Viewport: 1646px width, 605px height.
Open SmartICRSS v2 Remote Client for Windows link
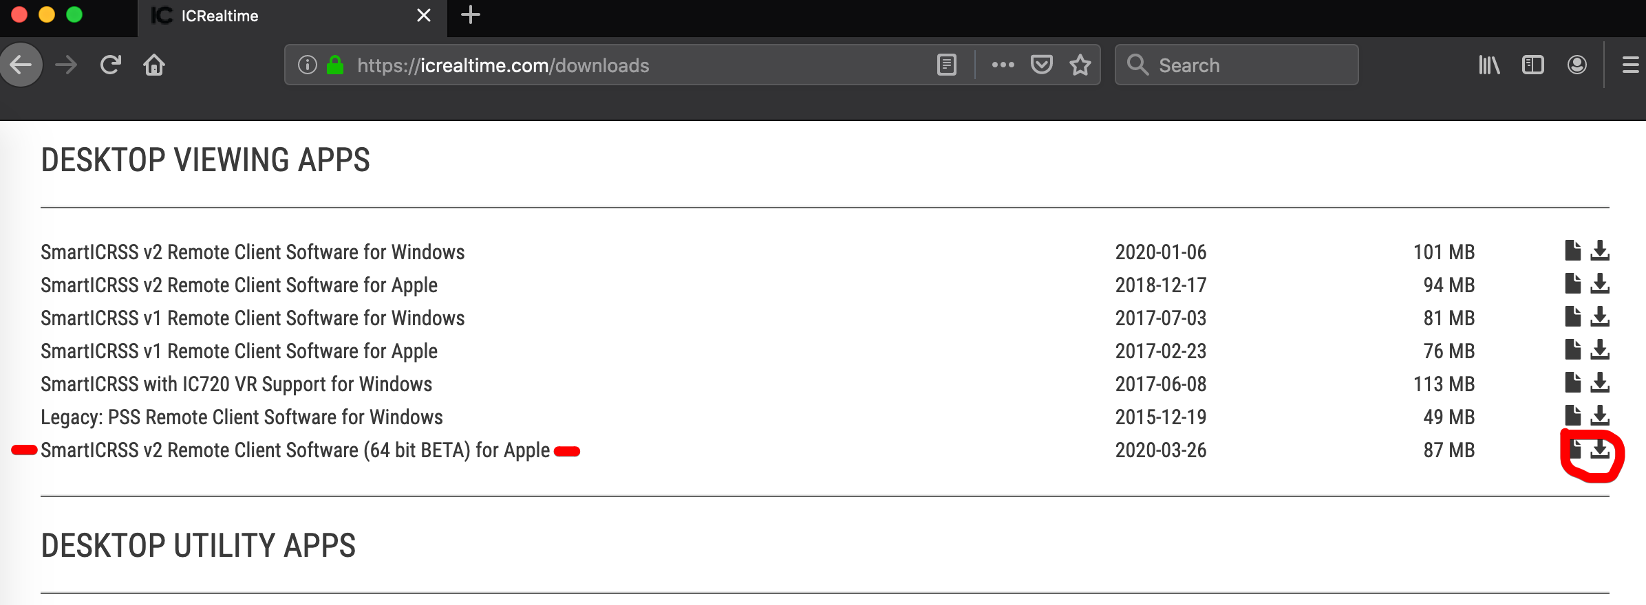253,252
